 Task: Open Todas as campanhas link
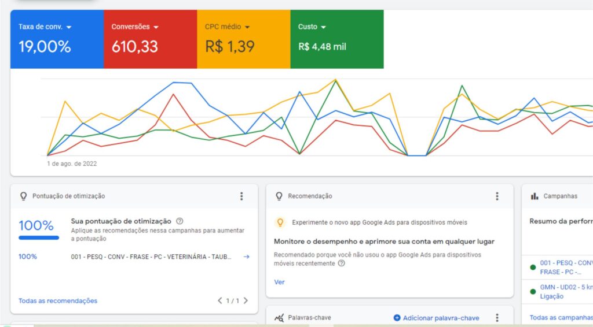click(561, 318)
